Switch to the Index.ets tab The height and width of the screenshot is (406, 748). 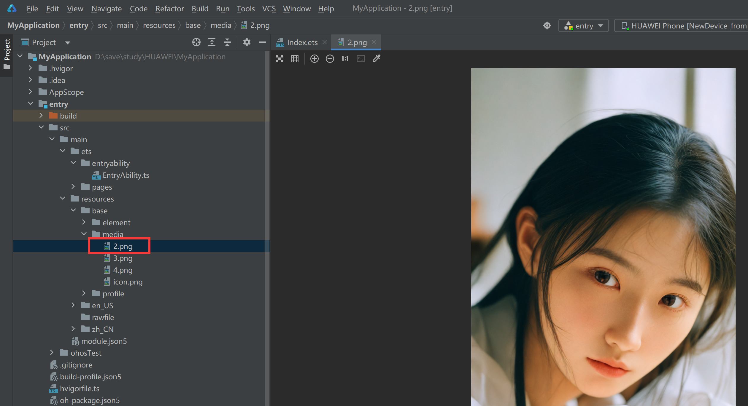click(x=302, y=42)
